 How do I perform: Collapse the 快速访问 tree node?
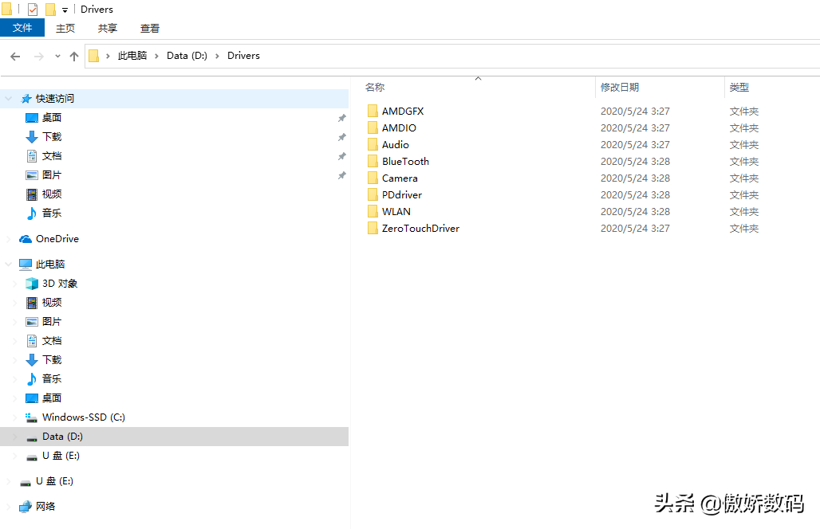point(8,98)
